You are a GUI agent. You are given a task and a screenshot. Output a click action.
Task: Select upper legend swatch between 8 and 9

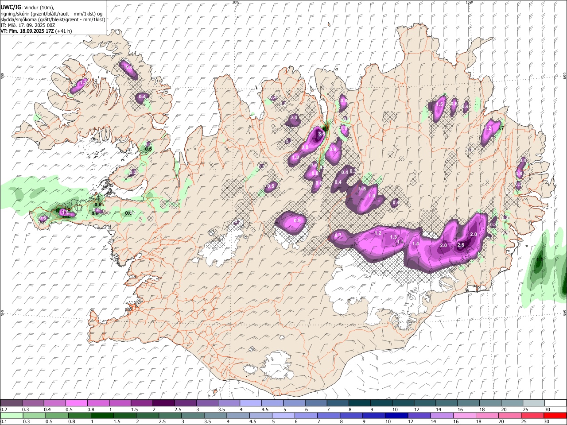[359, 403]
